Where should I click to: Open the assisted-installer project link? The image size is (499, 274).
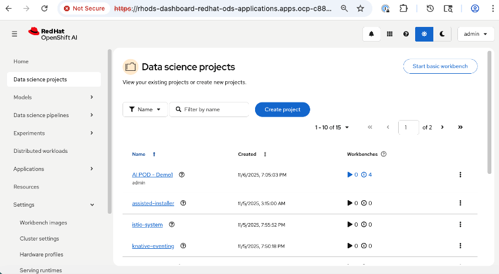(153, 203)
